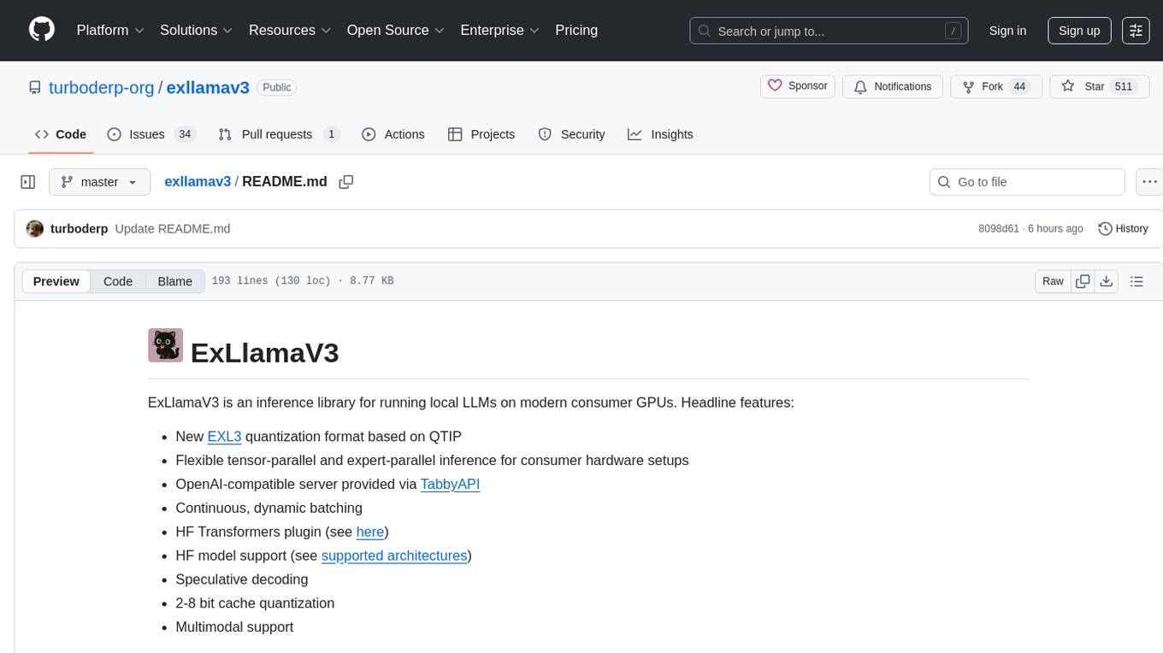Open the Pull requests tab
The width and height of the screenshot is (1163, 653).
tap(278, 134)
